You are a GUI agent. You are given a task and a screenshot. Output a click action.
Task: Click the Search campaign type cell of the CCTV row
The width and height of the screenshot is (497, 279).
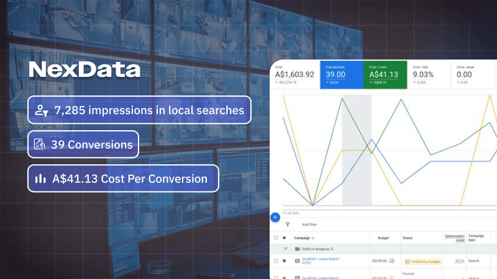pos(473,261)
